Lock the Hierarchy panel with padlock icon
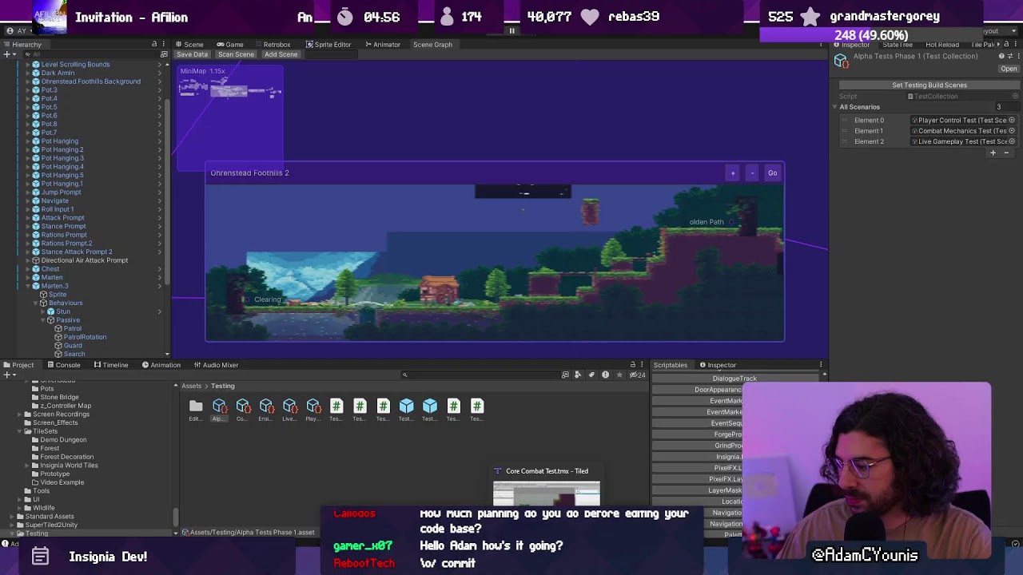This screenshot has width=1023, height=575. pyautogui.click(x=154, y=44)
